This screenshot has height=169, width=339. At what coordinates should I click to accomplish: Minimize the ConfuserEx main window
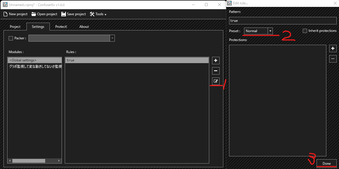pos(193,5)
